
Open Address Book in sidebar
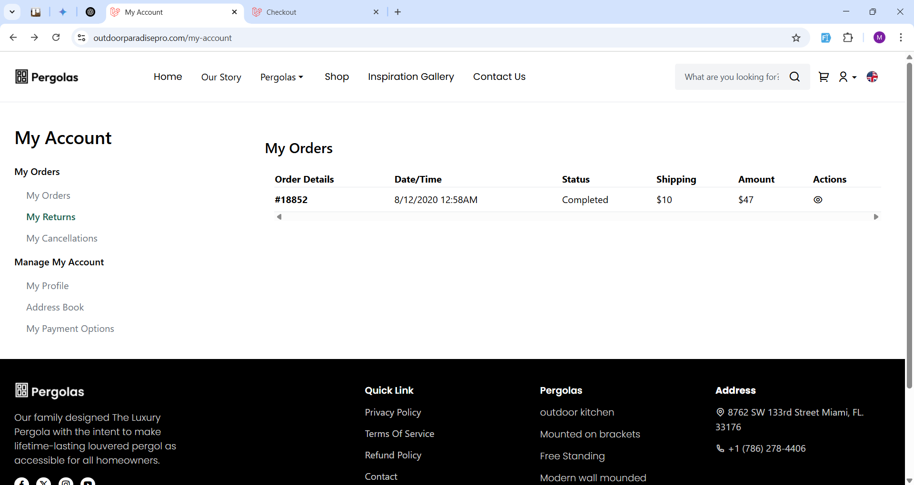pos(55,307)
